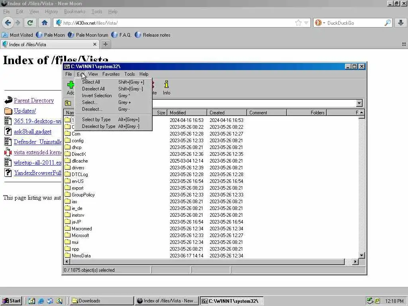Click 7-Zip horizontal scrollbar right arrow

tap(355, 261)
